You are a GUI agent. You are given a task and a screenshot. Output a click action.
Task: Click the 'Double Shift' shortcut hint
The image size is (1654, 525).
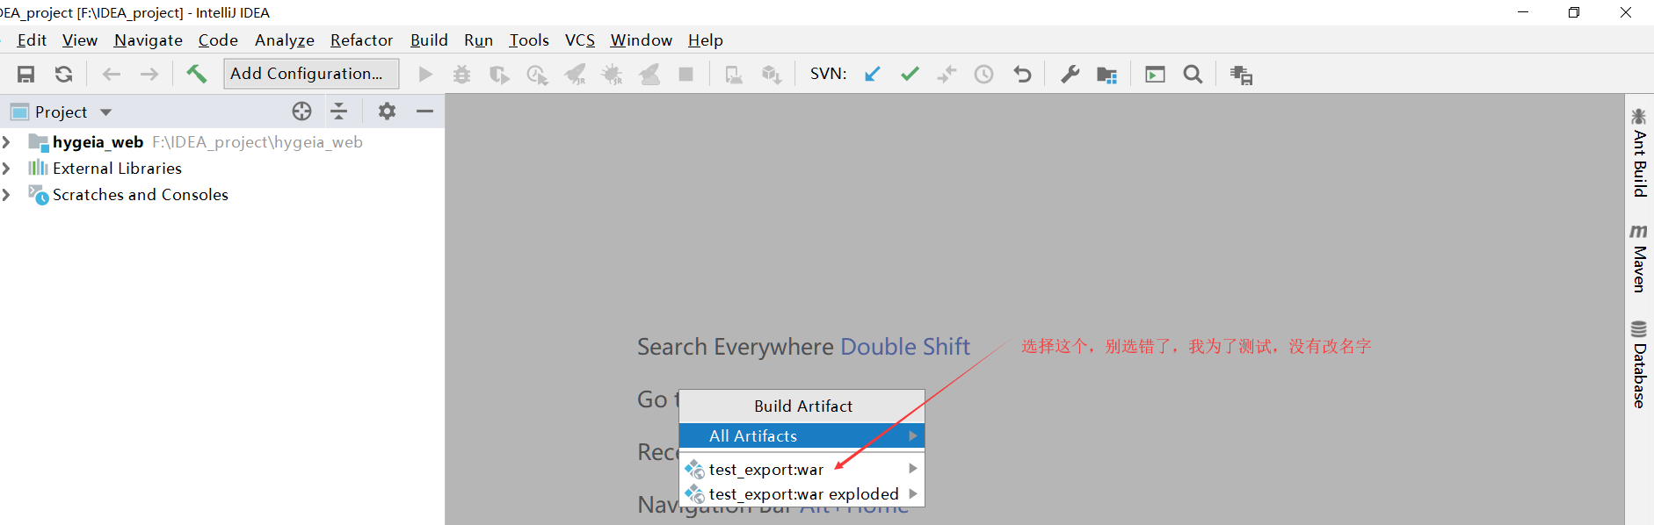pos(905,347)
